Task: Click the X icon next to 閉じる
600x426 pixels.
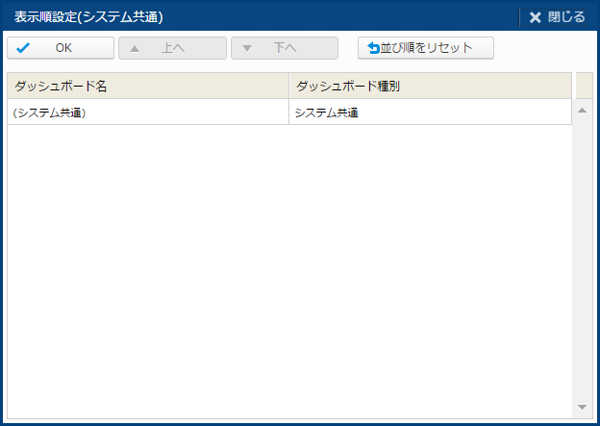Action: point(536,17)
